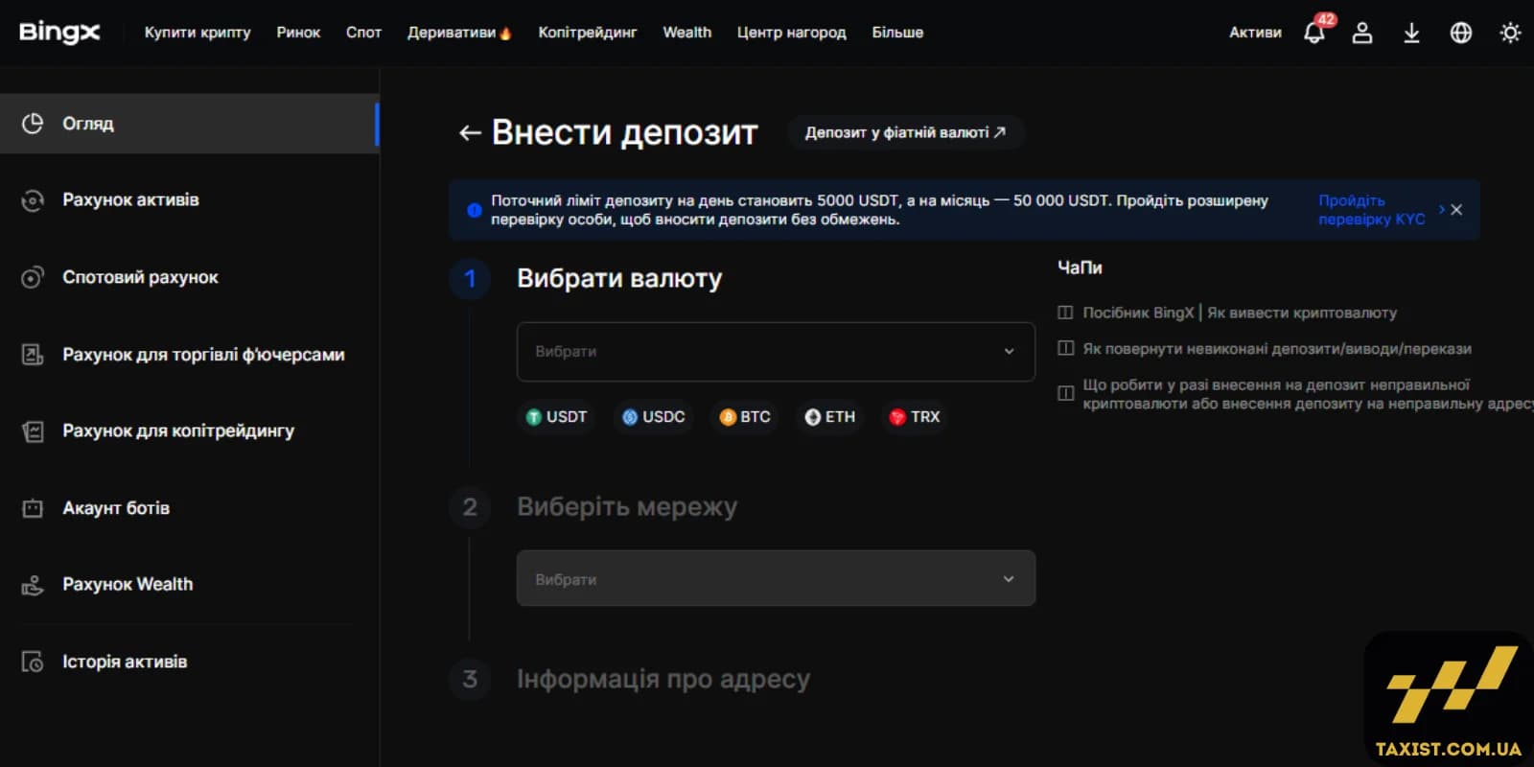Click Пройдіть перевірку KYC link
The image size is (1534, 767).
1371,210
